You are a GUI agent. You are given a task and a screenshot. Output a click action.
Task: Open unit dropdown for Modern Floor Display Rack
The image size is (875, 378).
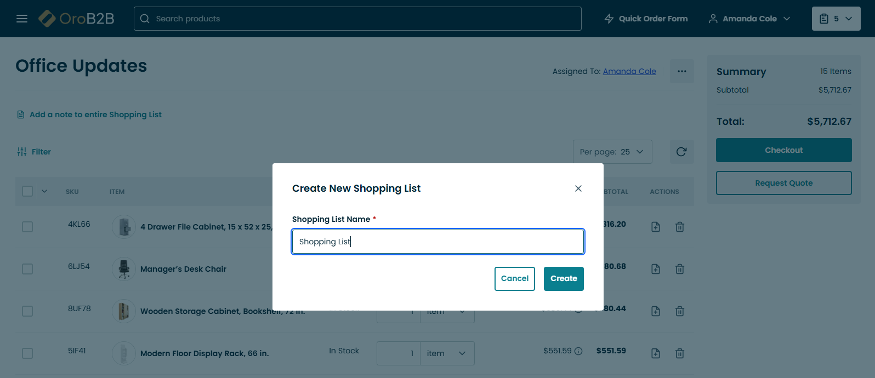pos(447,353)
